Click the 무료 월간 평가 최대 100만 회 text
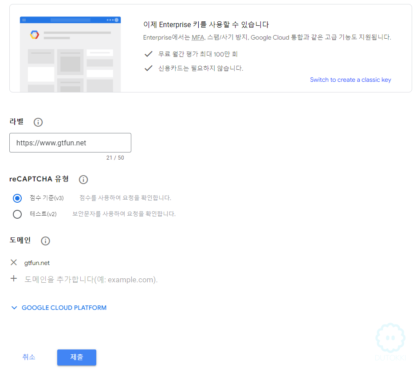417x369 pixels. click(x=198, y=54)
